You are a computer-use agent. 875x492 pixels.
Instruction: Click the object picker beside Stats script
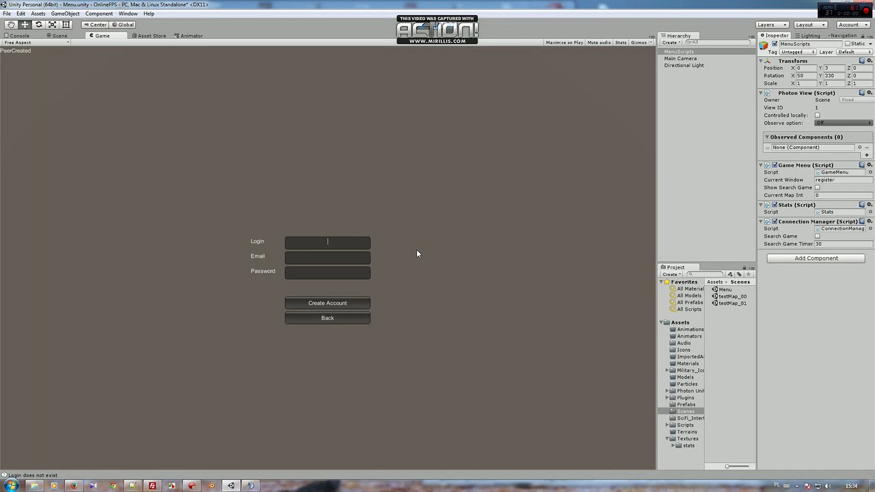870,212
